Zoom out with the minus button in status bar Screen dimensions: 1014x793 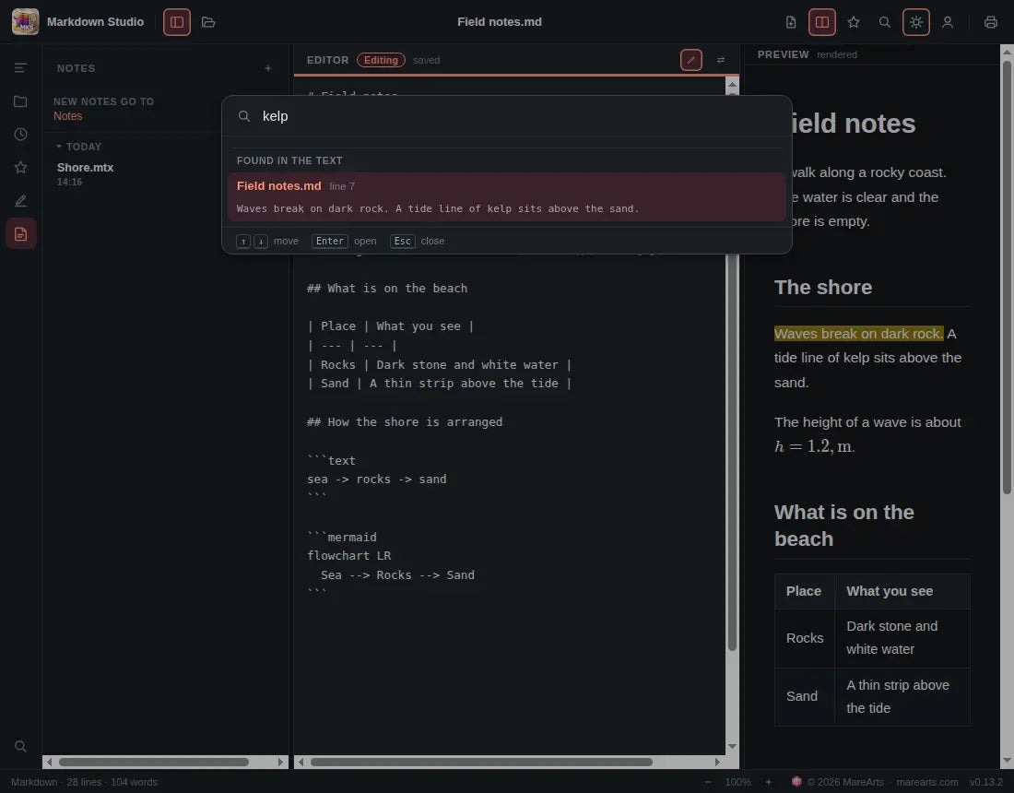click(707, 782)
